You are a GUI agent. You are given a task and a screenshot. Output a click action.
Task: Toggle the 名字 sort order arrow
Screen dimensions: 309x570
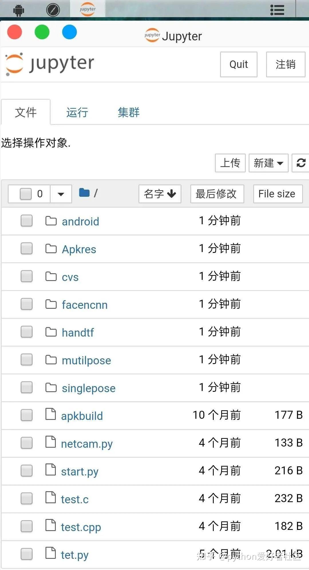click(171, 194)
